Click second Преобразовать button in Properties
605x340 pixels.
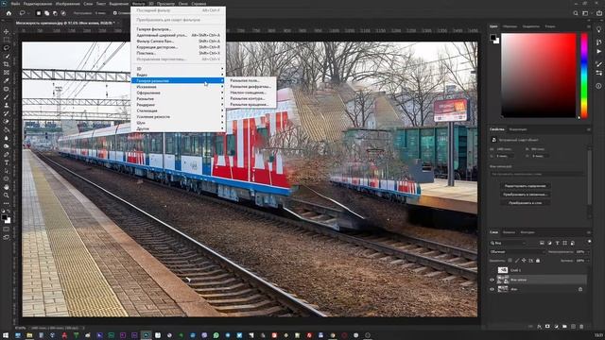coord(525,195)
